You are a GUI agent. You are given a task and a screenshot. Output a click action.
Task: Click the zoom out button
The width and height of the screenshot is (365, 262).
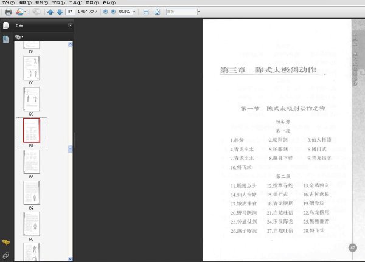105,12
